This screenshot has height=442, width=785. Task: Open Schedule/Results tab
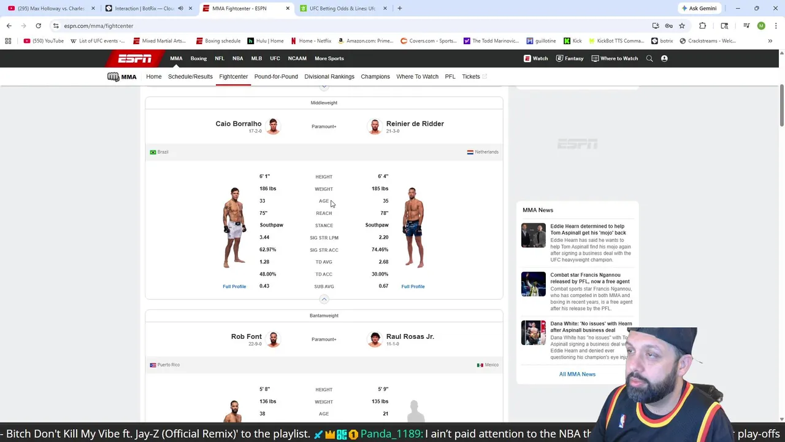(190, 77)
